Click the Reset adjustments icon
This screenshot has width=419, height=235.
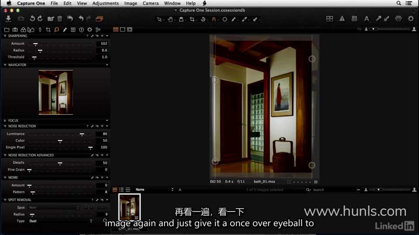point(70,19)
